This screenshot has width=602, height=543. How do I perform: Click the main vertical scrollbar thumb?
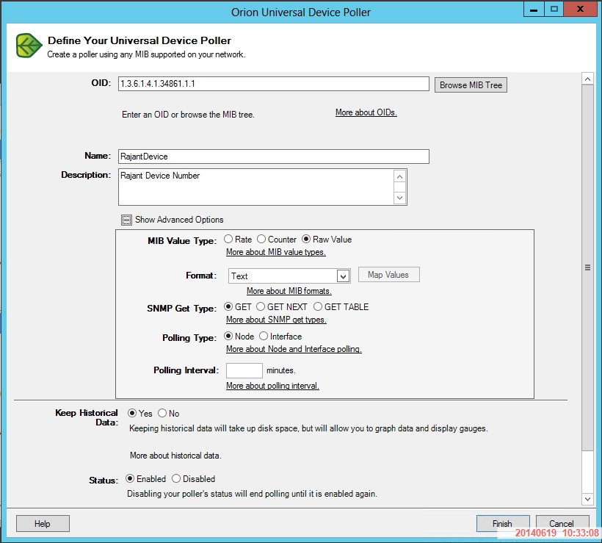(587, 267)
